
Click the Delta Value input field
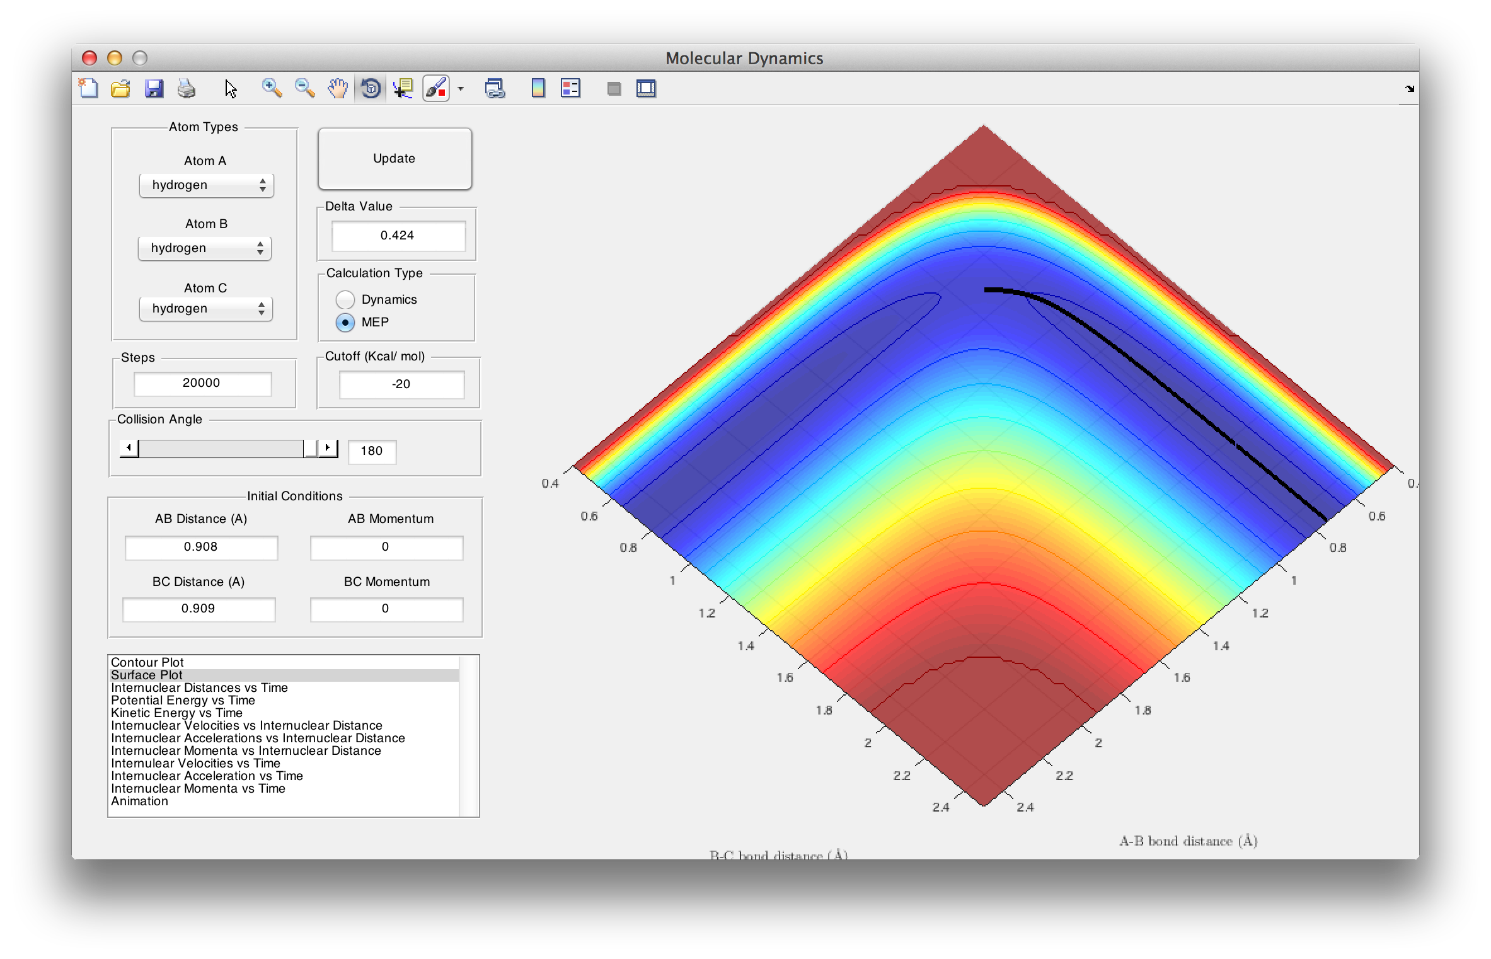(398, 236)
